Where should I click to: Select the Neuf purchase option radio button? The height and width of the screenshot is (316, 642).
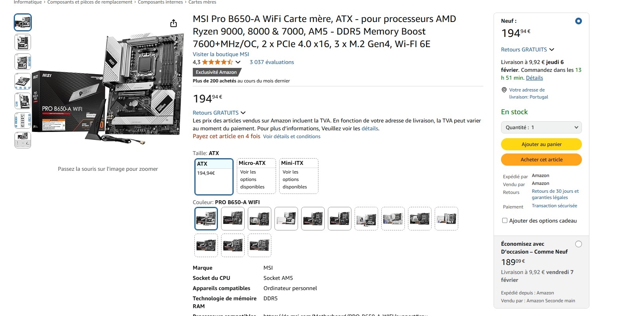pos(578,21)
